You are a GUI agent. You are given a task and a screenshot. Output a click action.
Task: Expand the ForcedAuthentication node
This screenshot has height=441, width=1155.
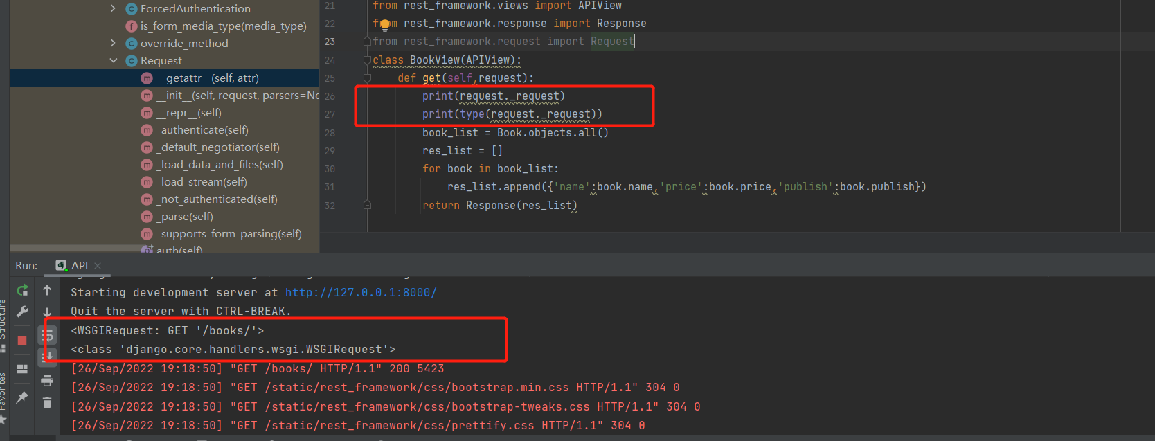point(113,8)
